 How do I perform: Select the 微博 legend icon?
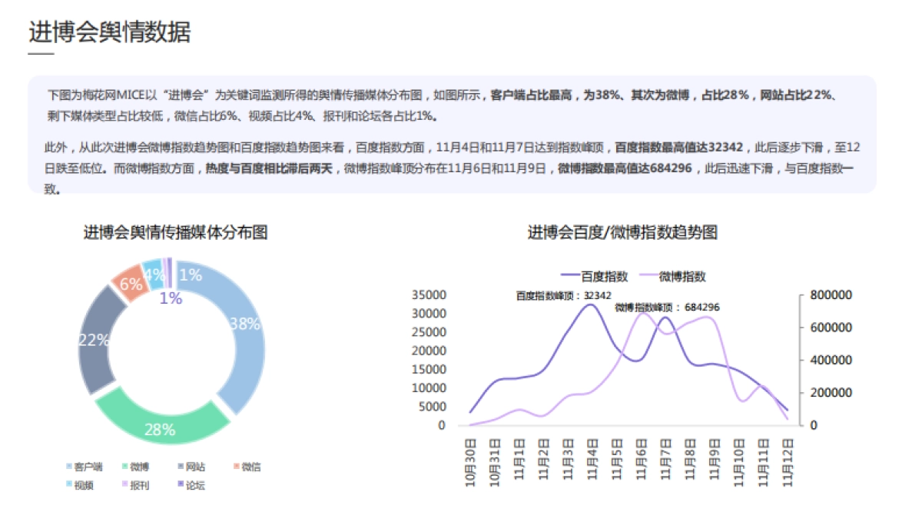(126, 466)
